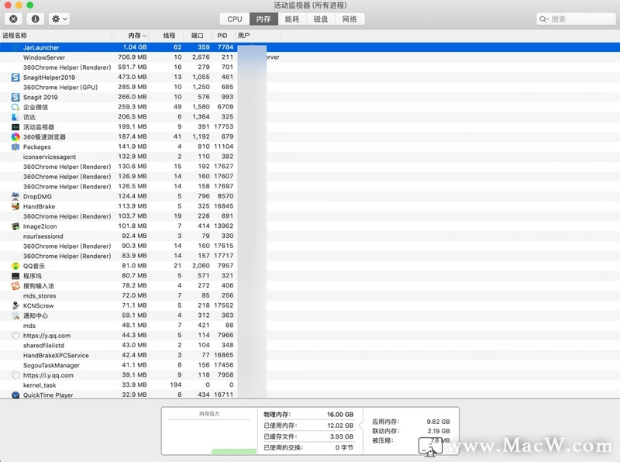
Task: Go to the 网络 tab
Action: click(x=350, y=19)
